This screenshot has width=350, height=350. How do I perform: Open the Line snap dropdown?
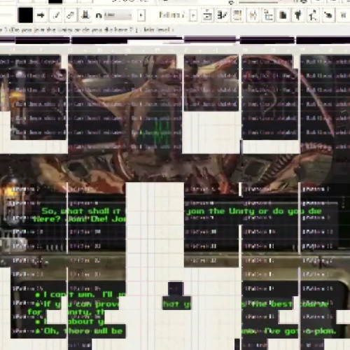[x=118, y=15]
